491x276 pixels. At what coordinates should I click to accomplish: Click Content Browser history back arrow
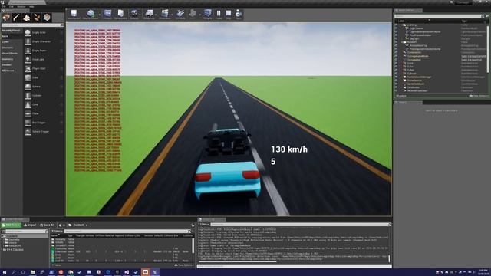pyautogui.click(x=60, y=225)
